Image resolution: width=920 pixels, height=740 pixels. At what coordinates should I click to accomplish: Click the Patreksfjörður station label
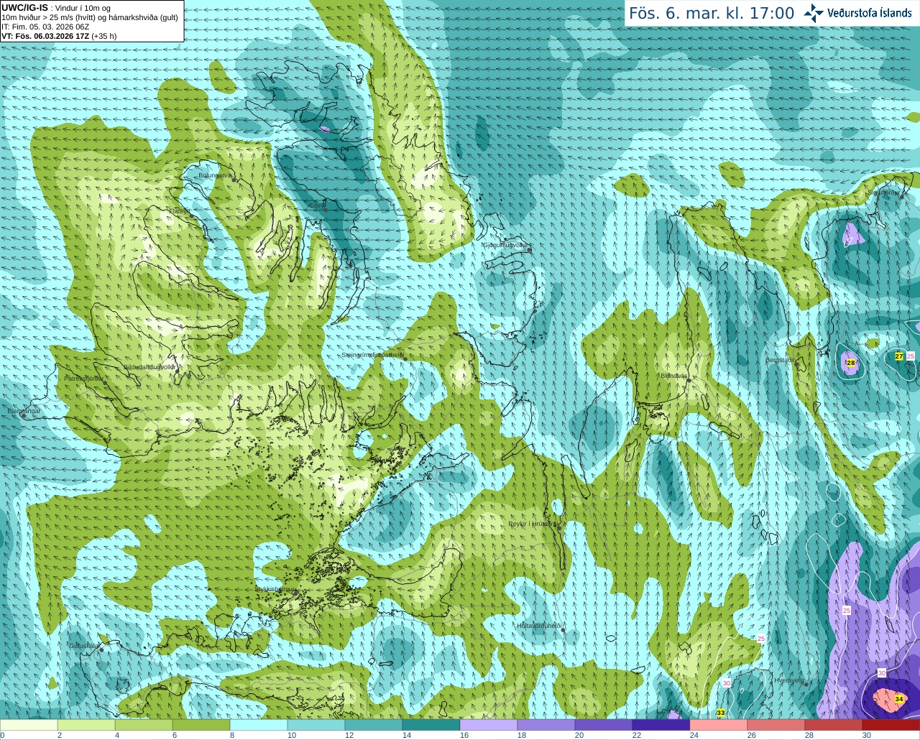83,378
